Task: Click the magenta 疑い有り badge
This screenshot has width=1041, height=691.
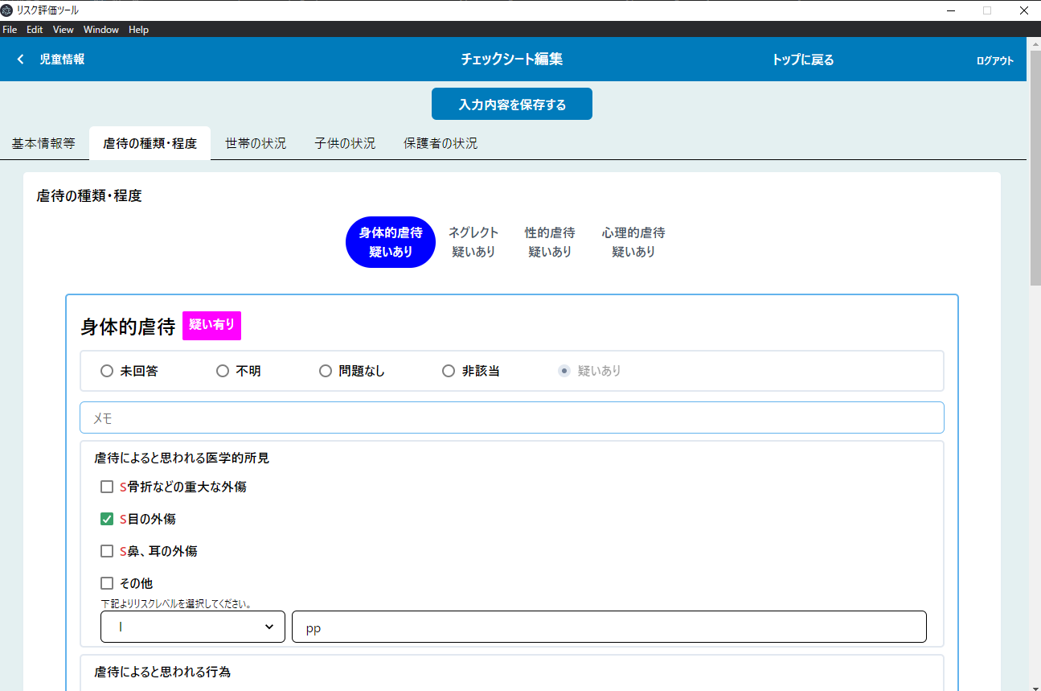Action: point(211,325)
